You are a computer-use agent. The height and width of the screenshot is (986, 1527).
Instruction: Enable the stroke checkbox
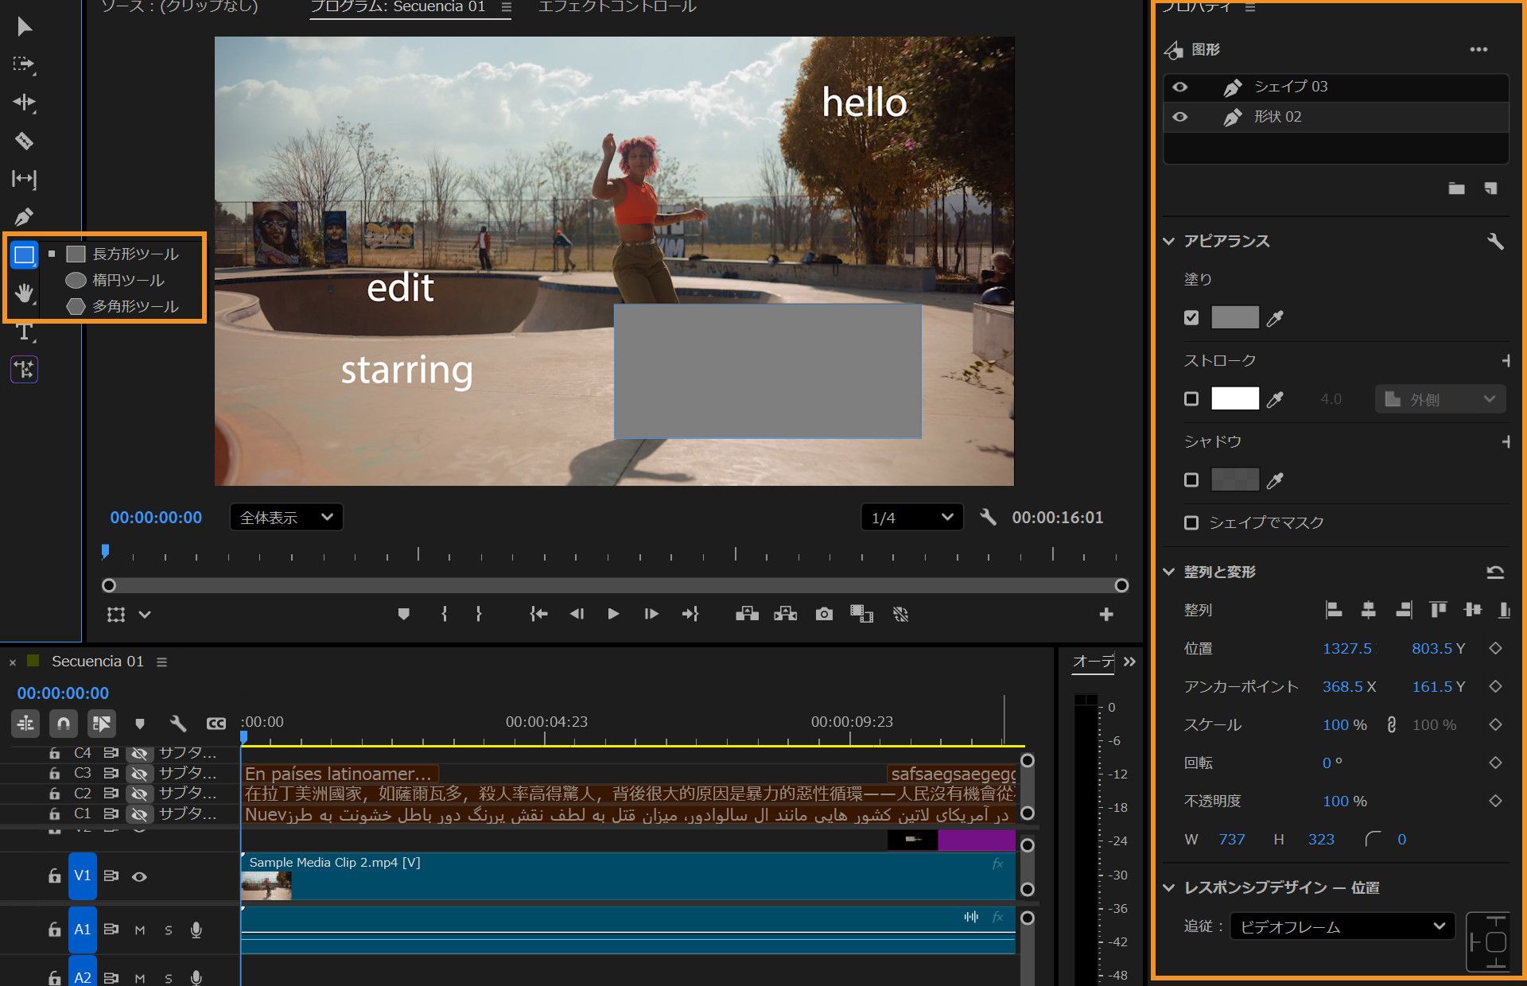tap(1191, 398)
